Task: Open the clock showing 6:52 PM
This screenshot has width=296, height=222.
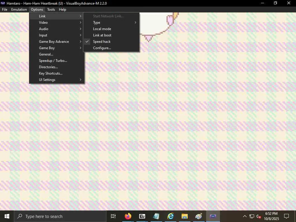Action: click(x=271, y=216)
